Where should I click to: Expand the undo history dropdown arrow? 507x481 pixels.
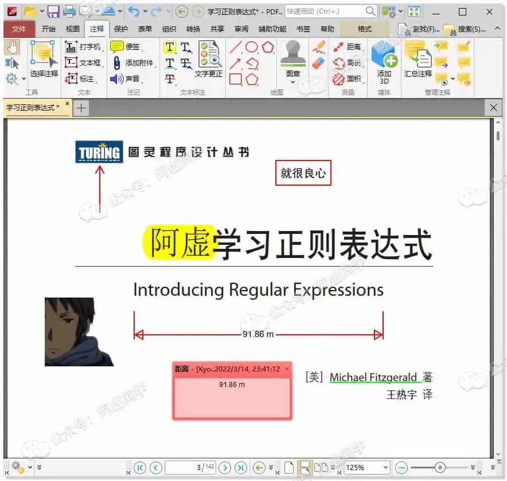tap(145, 11)
